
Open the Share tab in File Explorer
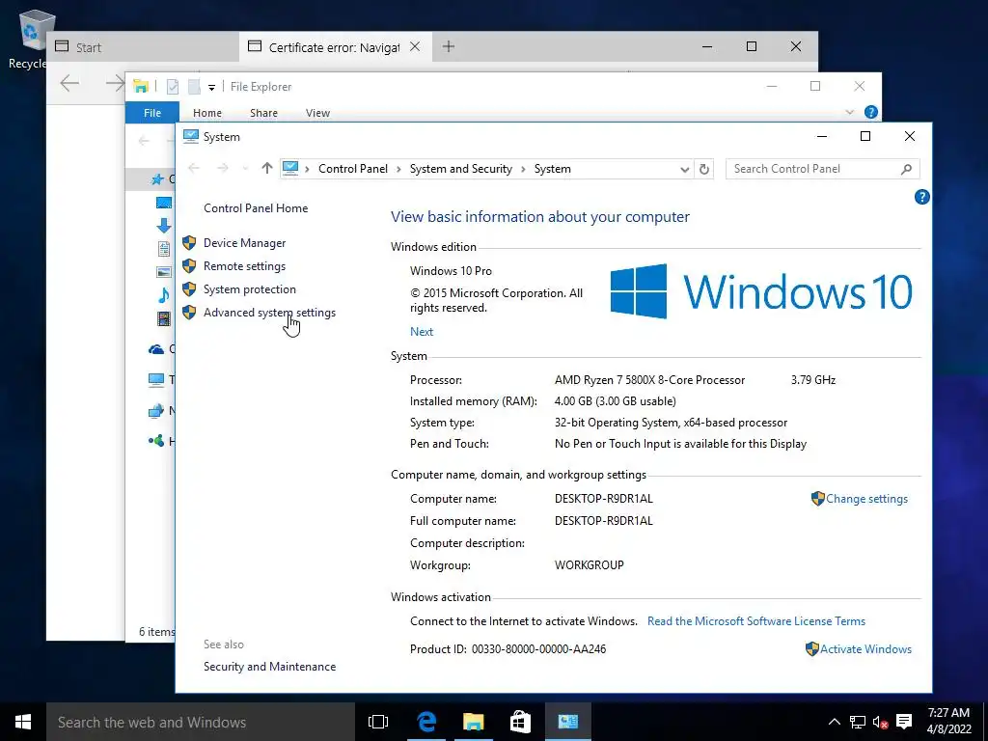tap(263, 113)
